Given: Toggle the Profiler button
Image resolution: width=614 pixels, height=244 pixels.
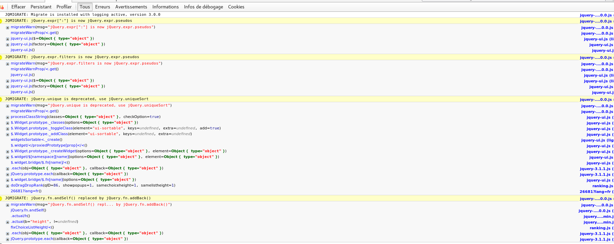Looking at the screenshot, I should point(64,7).
